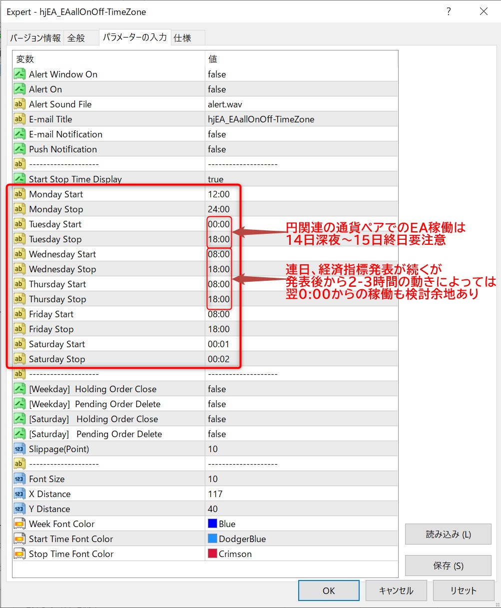Click the Friday Stop 18:00 value
Image resolution: width=501 pixels, height=608 pixels.
(219, 329)
